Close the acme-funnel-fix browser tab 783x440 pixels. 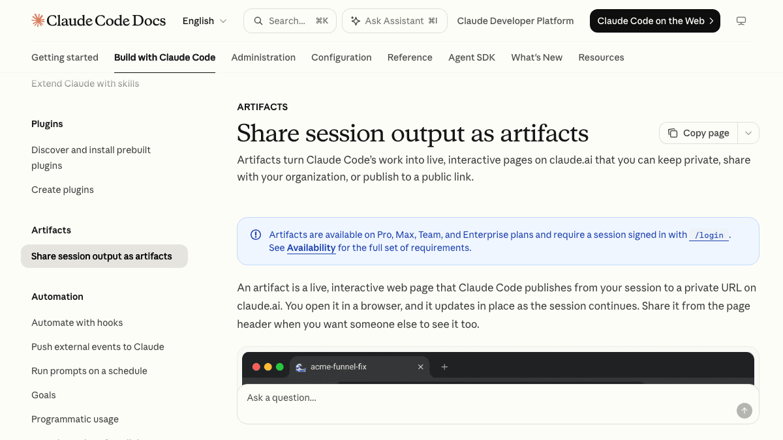pos(421,367)
